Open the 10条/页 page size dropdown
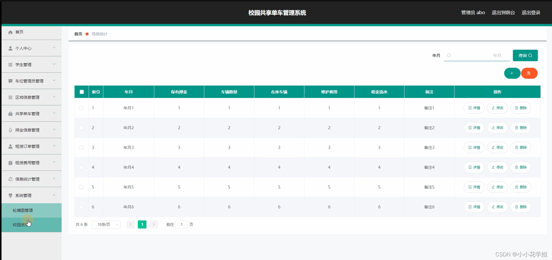This screenshot has height=260, width=552. [106, 224]
